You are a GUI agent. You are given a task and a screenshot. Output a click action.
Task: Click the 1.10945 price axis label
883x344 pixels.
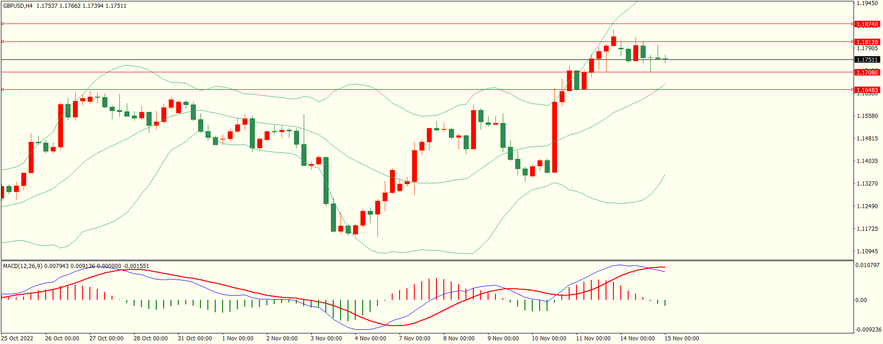pos(867,251)
